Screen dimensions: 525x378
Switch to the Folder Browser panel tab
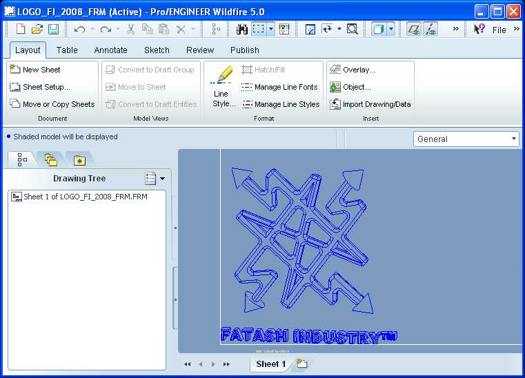[x=51, y=159]
